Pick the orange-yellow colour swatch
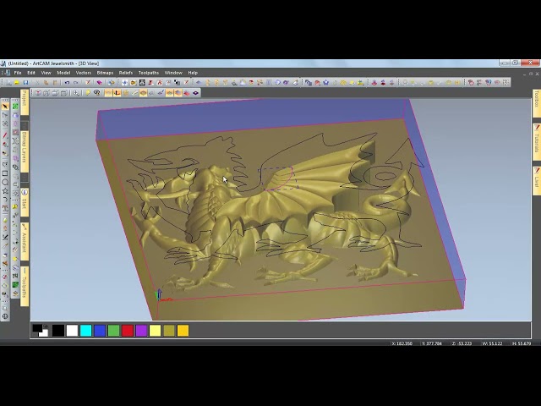 pos(183,331)
